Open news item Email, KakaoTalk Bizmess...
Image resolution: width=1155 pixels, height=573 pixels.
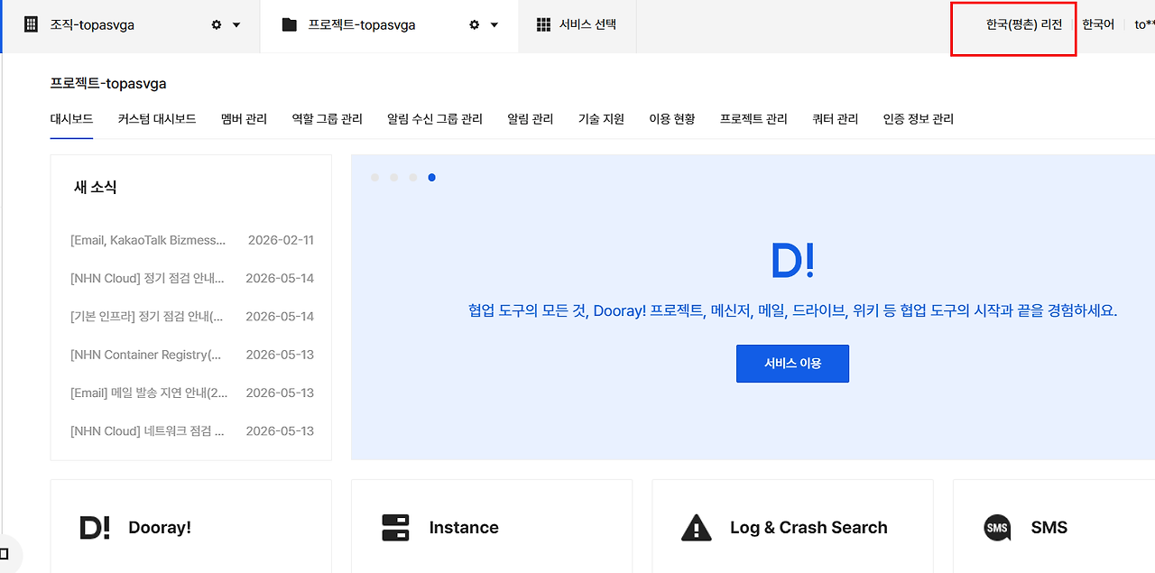(149, 240)
